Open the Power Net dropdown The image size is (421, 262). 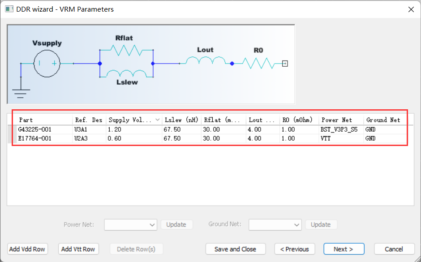pyautogui.click(x=130, y=224)
